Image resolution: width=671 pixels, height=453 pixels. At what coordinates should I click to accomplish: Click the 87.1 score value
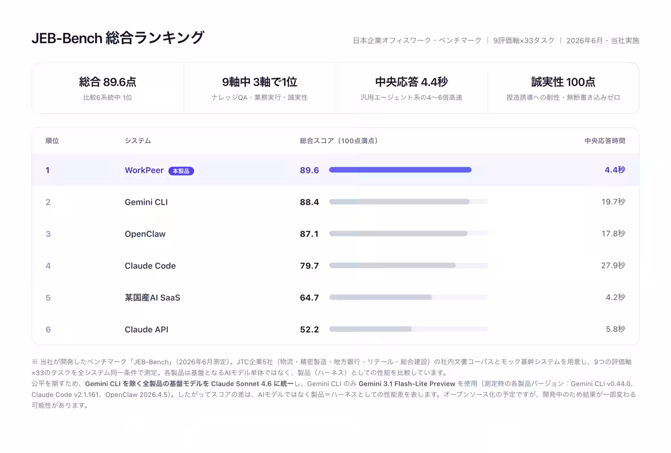coord(309,234)
